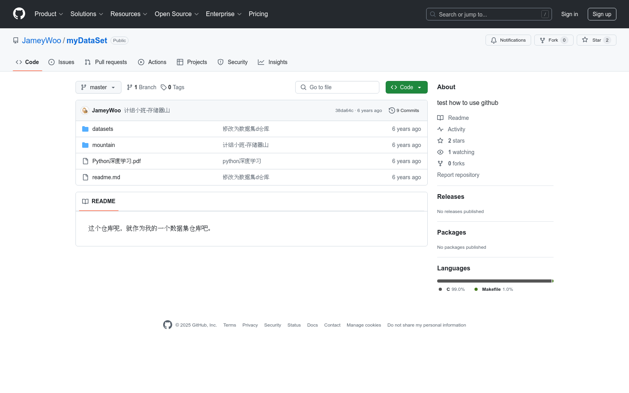Screen dimensions: 629x393
Task: Switch to the Projects tab
Action: [x=192, y=62]
